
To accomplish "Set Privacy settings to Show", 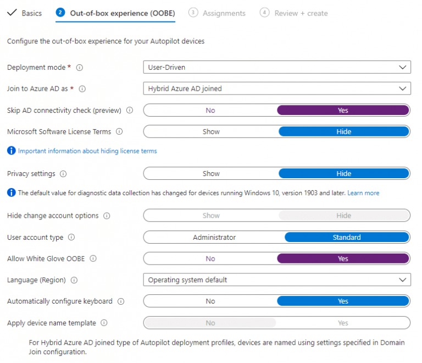I will click(x=211, y=173).
